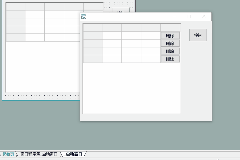This screenshot has height=160, width=240.
Task: Select first white cell in running window's first row
Action: pyautogui.click(x=112, y=36)
